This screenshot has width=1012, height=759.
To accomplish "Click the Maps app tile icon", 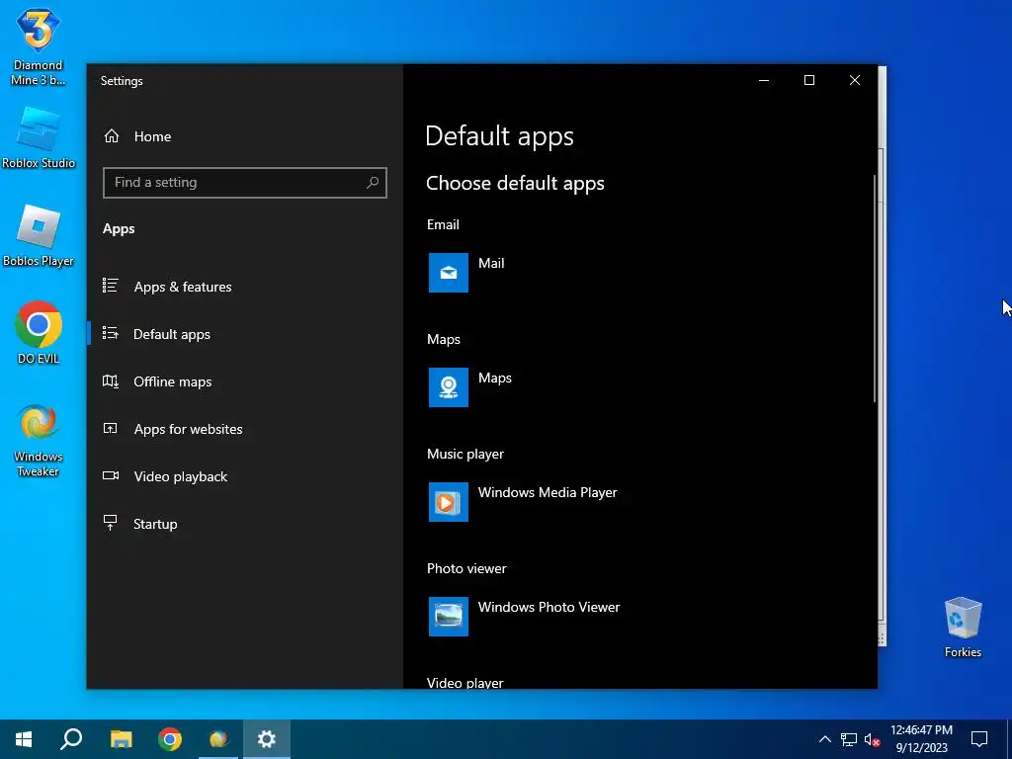I will pos(449,387).
